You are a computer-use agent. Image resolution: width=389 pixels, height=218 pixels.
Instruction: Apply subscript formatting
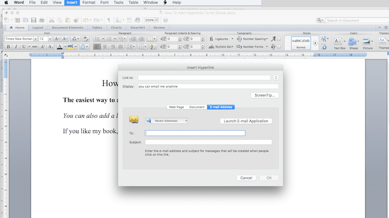pos(51,47)
